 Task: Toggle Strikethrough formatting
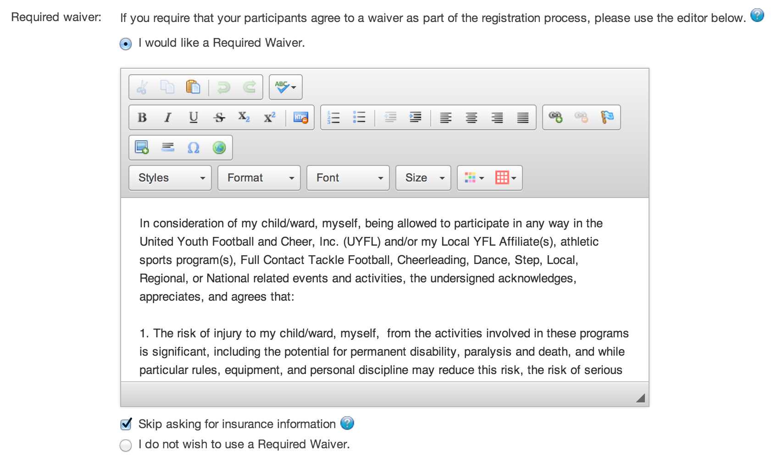point(219,117)
